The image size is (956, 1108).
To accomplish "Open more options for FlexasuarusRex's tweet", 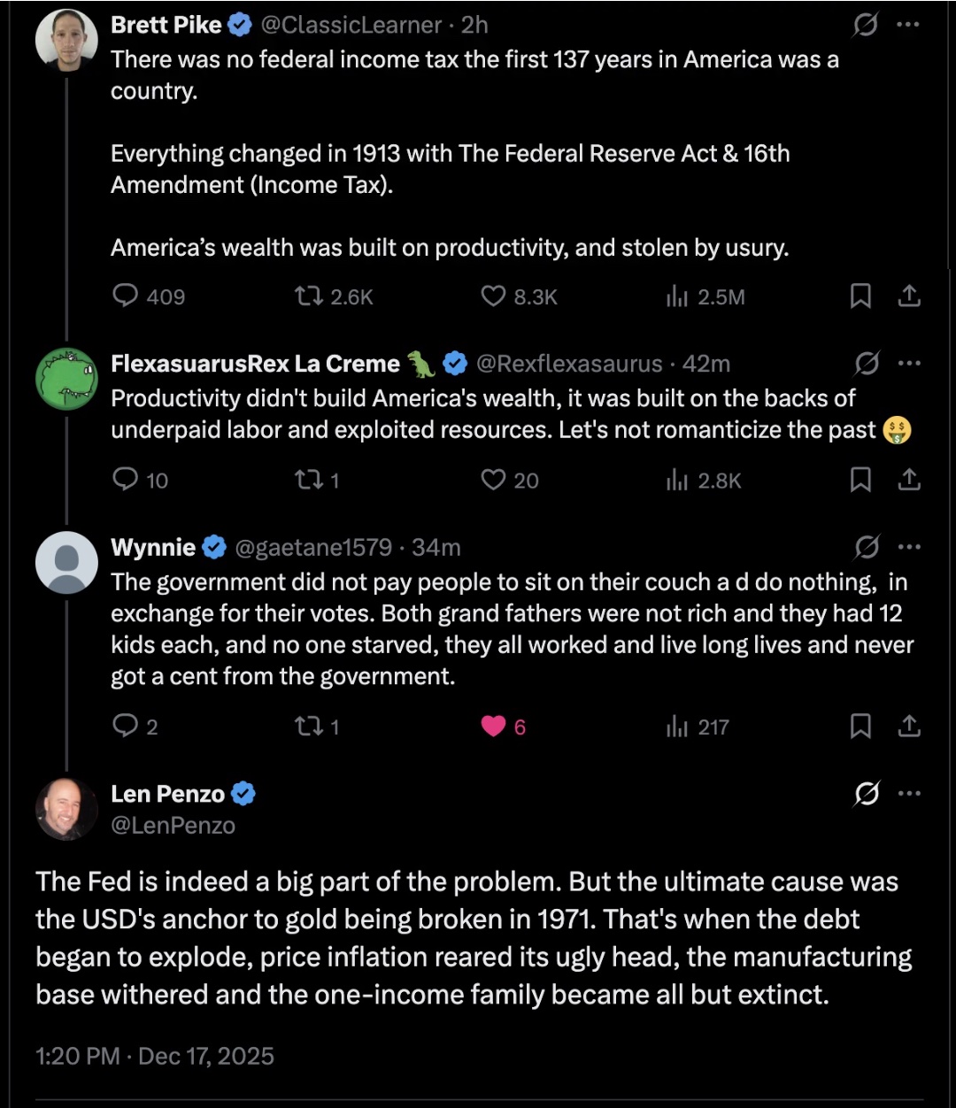I will point(909,363).
